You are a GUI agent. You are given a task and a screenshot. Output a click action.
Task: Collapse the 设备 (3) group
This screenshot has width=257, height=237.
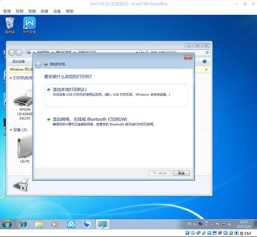(11, 130)
